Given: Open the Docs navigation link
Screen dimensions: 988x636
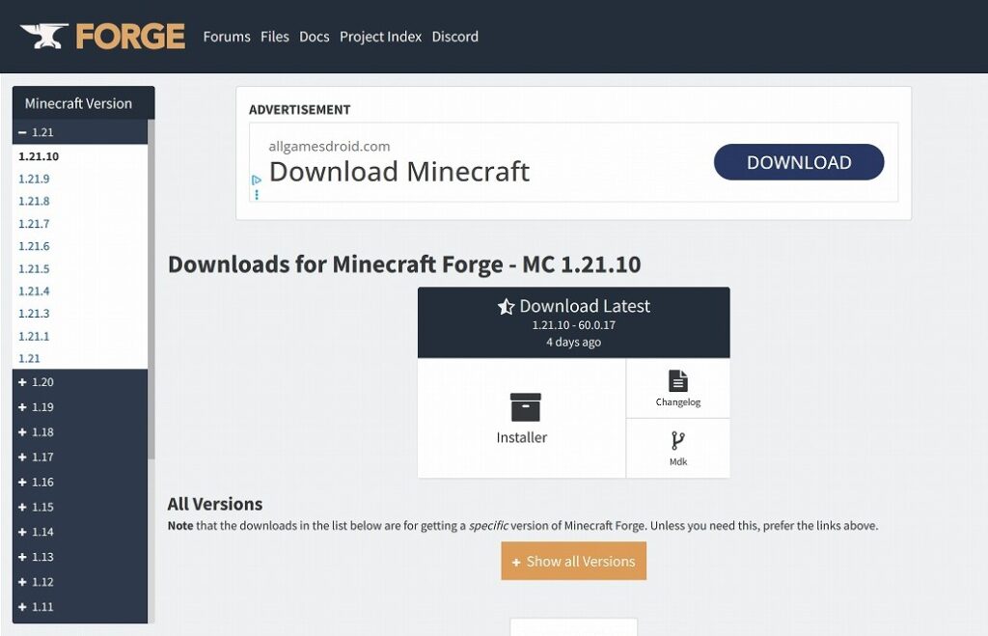Looking at the screenshot, I should point(314,37).
